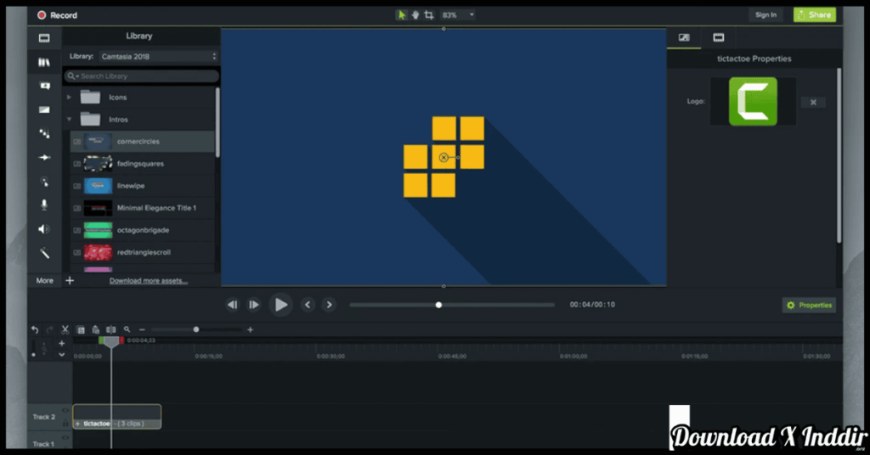The width and height of the screenshot is (870, 455).
Task: Open the Library selector Camtasia 2018
Action: 159,57
